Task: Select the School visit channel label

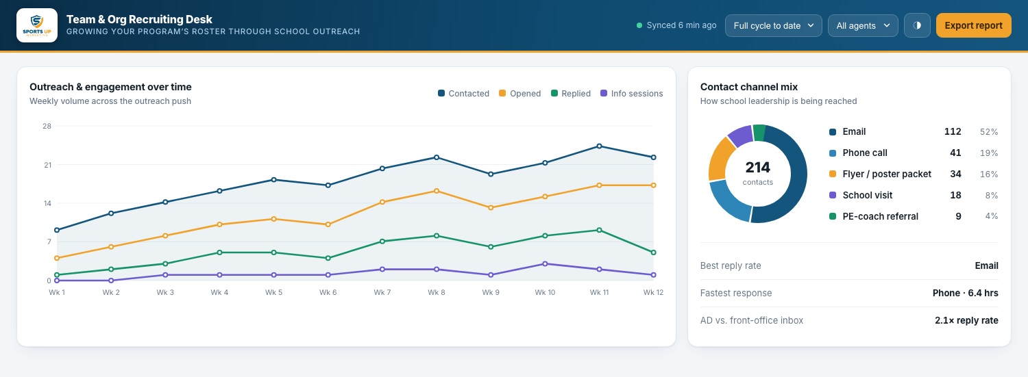Action: (868, 196)
